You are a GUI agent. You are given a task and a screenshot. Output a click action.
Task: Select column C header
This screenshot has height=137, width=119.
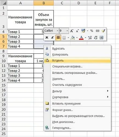62,3
